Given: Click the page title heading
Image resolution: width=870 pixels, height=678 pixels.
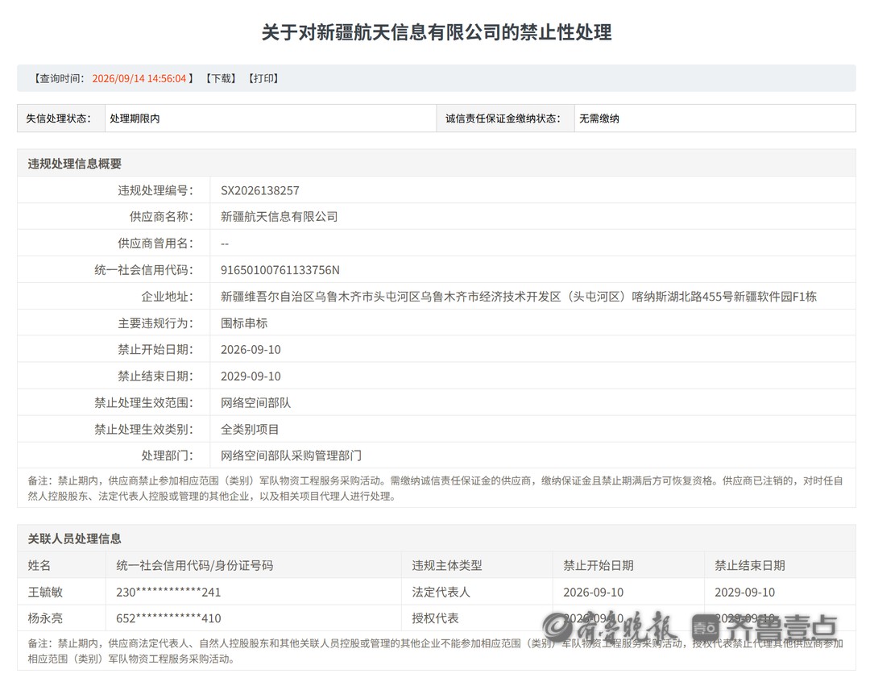Looking at the screenshot, I should (437, 32).
